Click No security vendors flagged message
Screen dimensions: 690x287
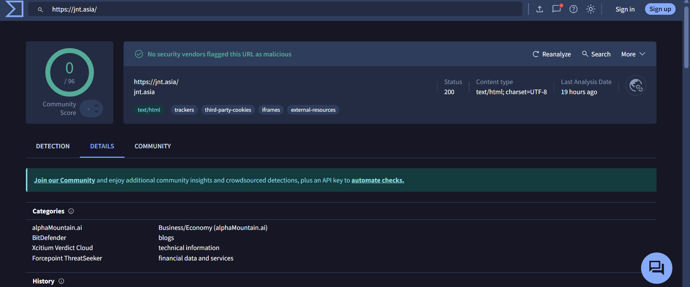pos(219,54)
